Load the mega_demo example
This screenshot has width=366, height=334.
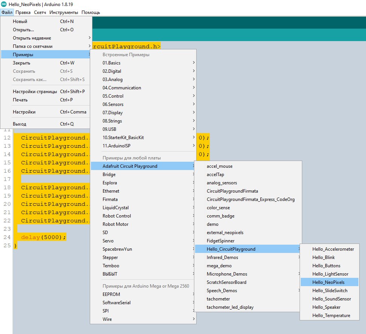(248, 266)
